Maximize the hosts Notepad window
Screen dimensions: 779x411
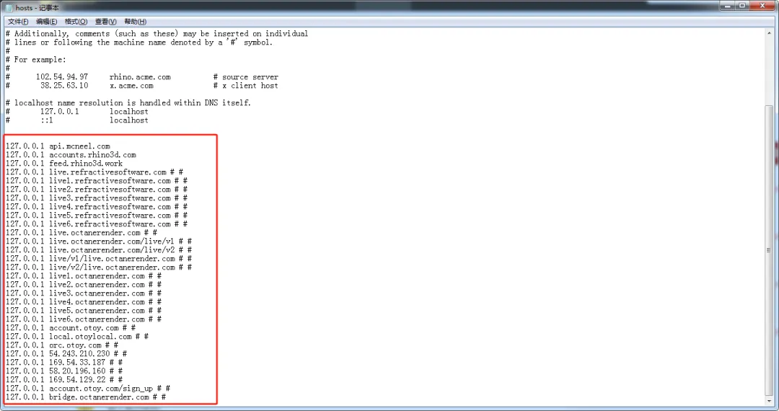742,6
